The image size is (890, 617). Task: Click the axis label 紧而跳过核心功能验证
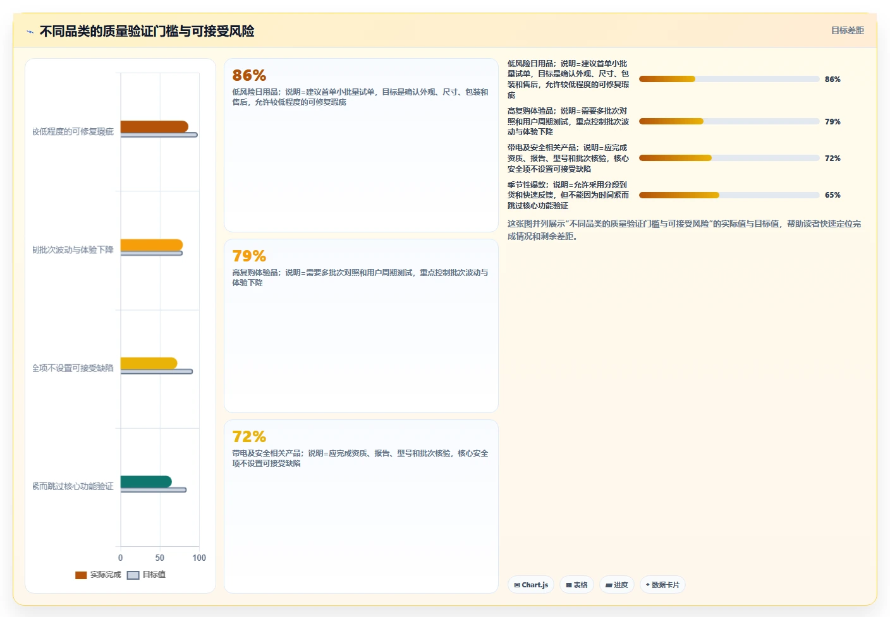[x=73, y=486]
